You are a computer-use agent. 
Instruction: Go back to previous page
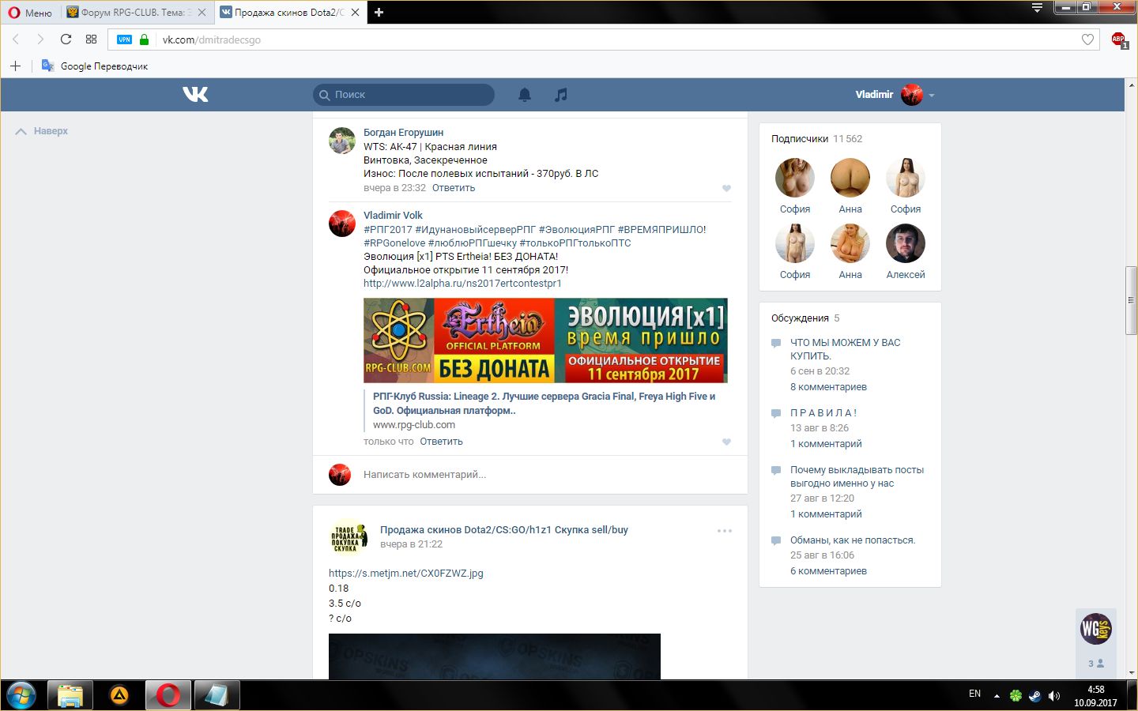[16, 39]
